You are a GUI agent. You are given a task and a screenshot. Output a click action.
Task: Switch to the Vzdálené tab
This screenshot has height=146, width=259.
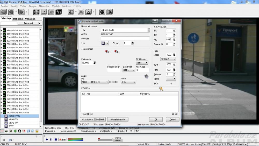(x=30, y=19)
